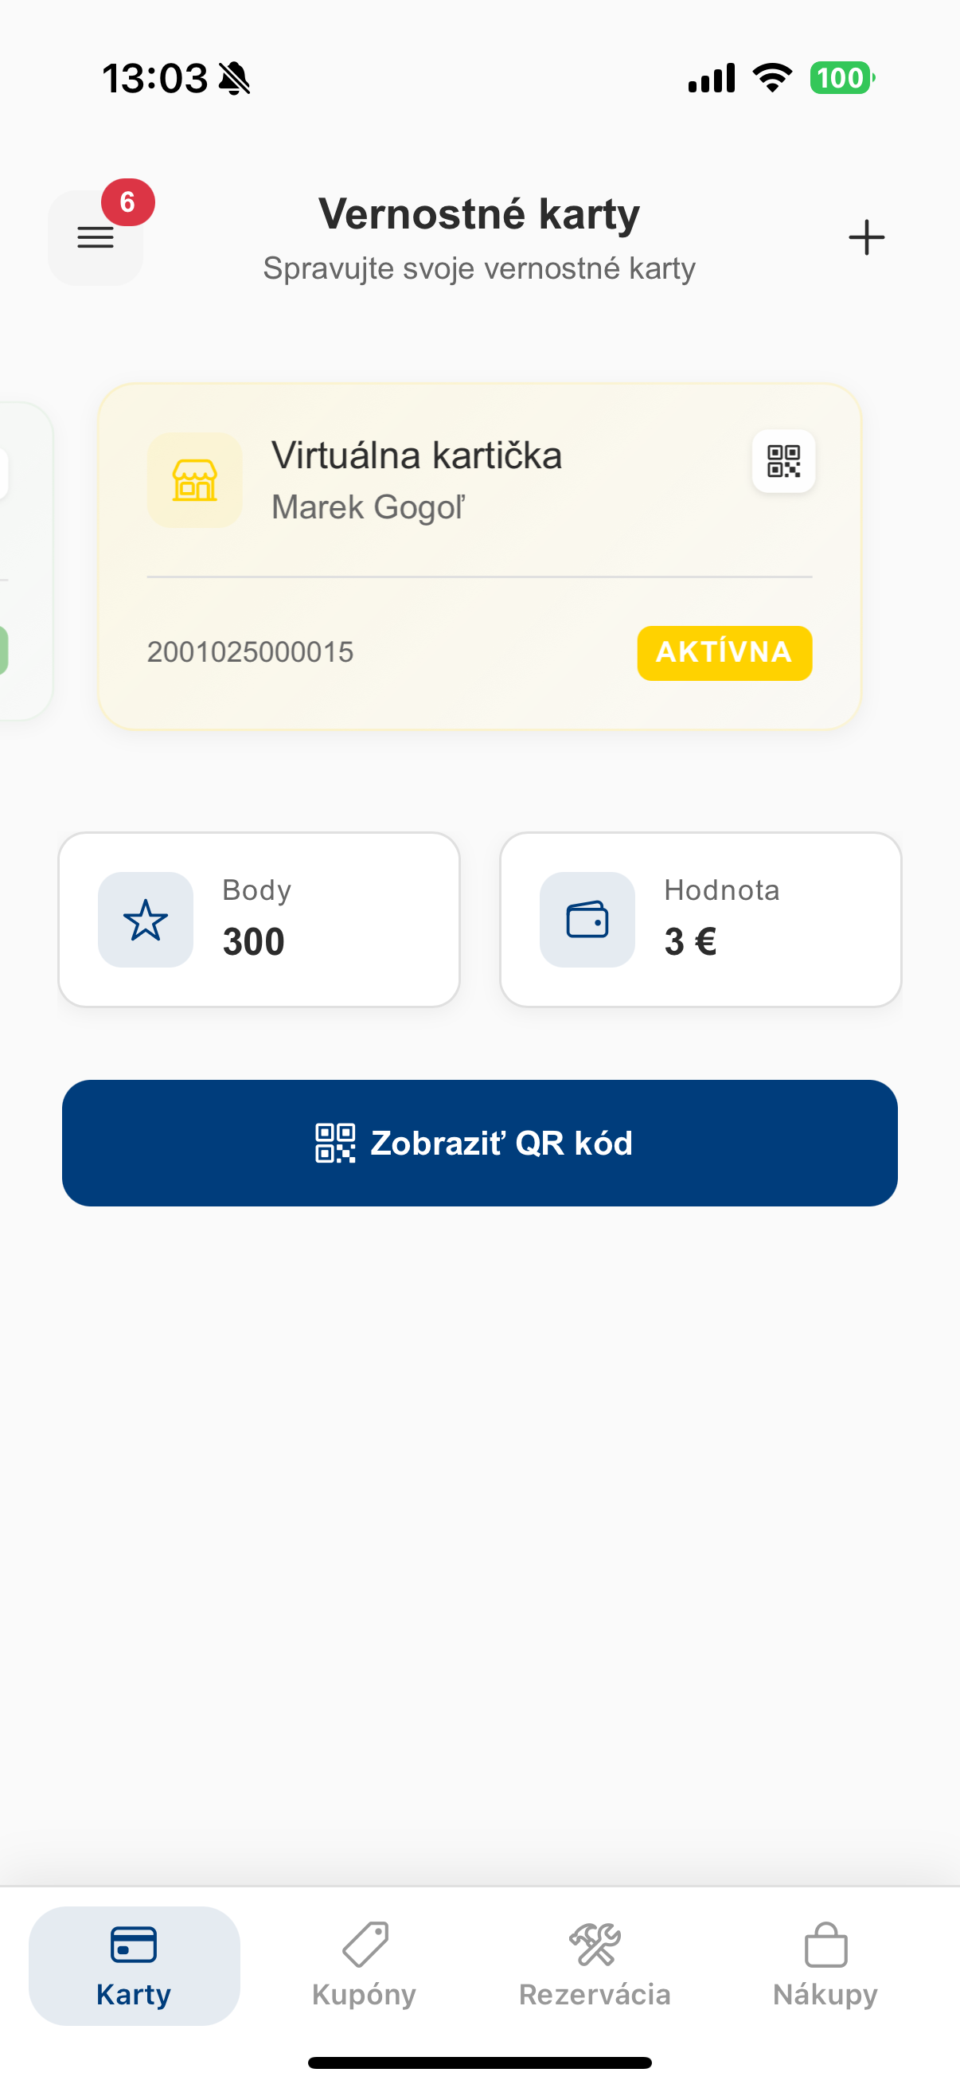
Task: Tap the silent mode bell icon
Action: 235,79
